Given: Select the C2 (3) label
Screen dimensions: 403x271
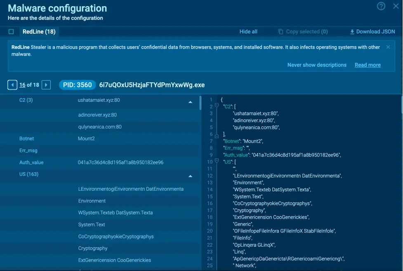Looking at the screenshot, I should (26, 100).
